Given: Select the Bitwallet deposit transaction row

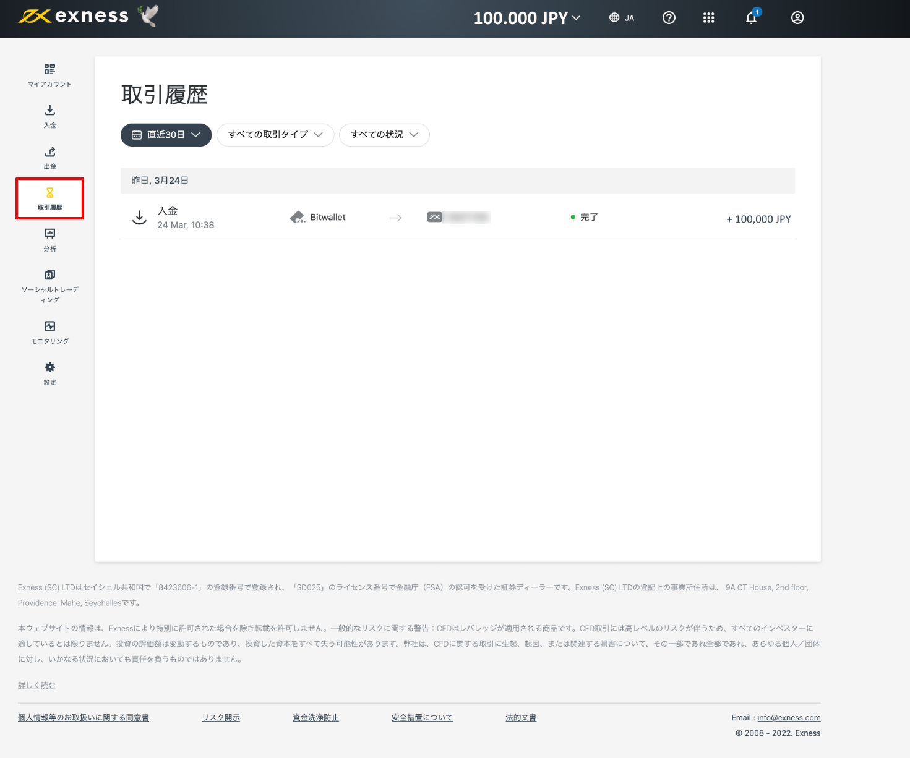Looking at the screenshot, I should 458,218.
